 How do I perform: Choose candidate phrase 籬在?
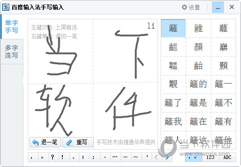coord(198,121)
